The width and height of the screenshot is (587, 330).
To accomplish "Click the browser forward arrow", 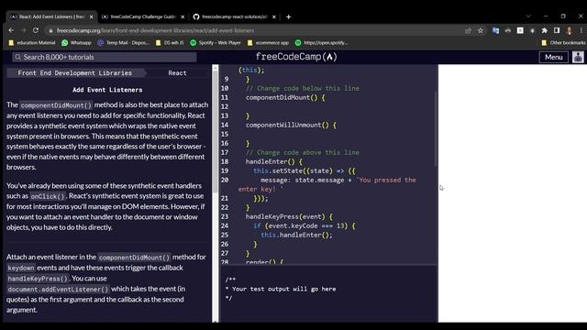I will (x=23, y=30).
